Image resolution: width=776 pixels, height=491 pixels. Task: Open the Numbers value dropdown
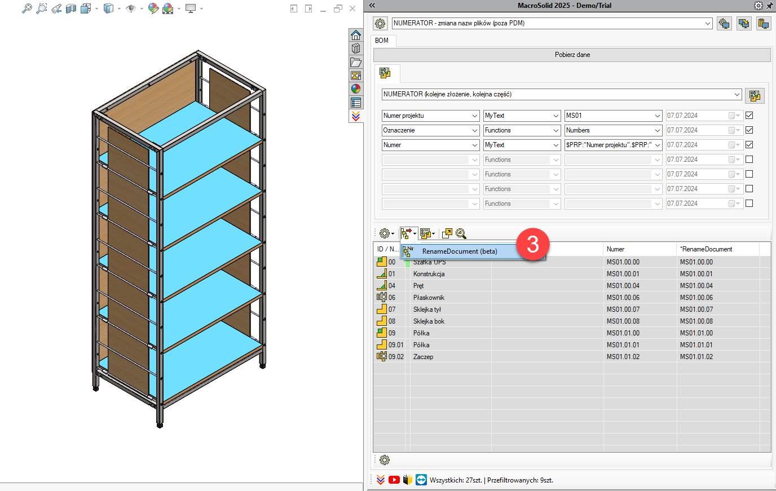(x=658, y=130)
